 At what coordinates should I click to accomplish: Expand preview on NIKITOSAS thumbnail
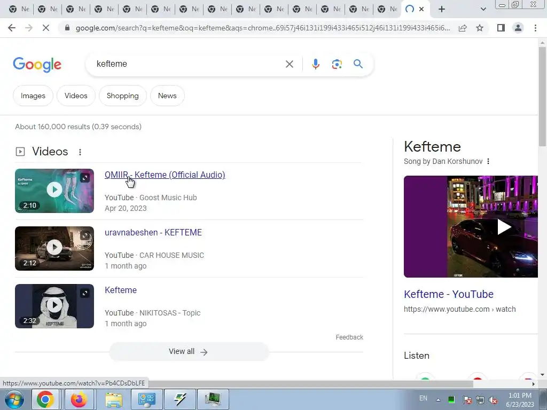85,293
